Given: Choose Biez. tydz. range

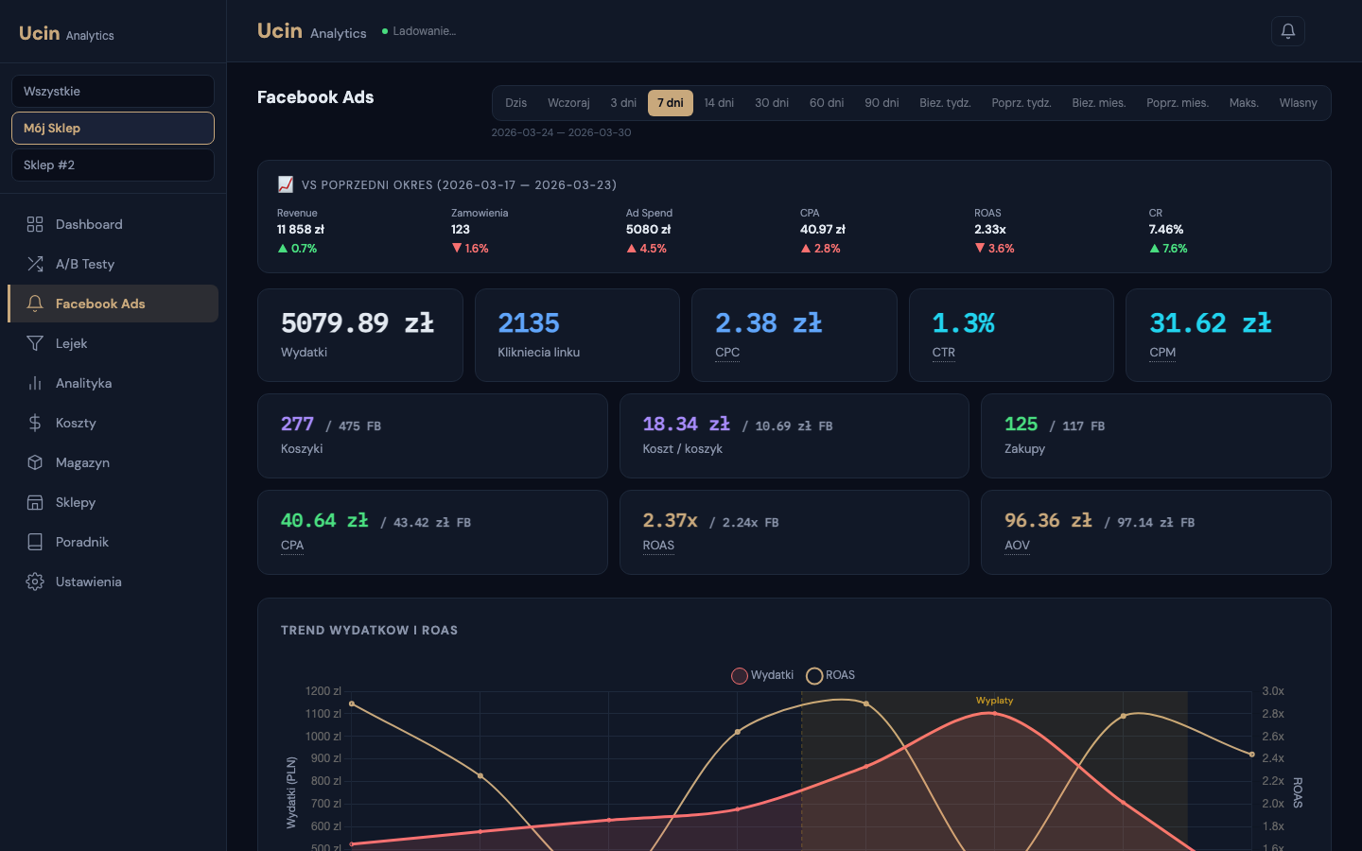Looking at the screenshot, I should (x=945, y=103).
